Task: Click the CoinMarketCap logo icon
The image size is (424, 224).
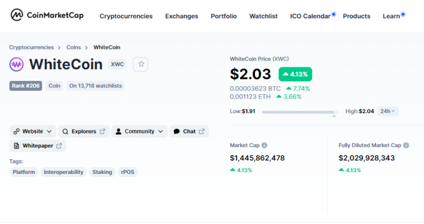Action: (17, 15)
